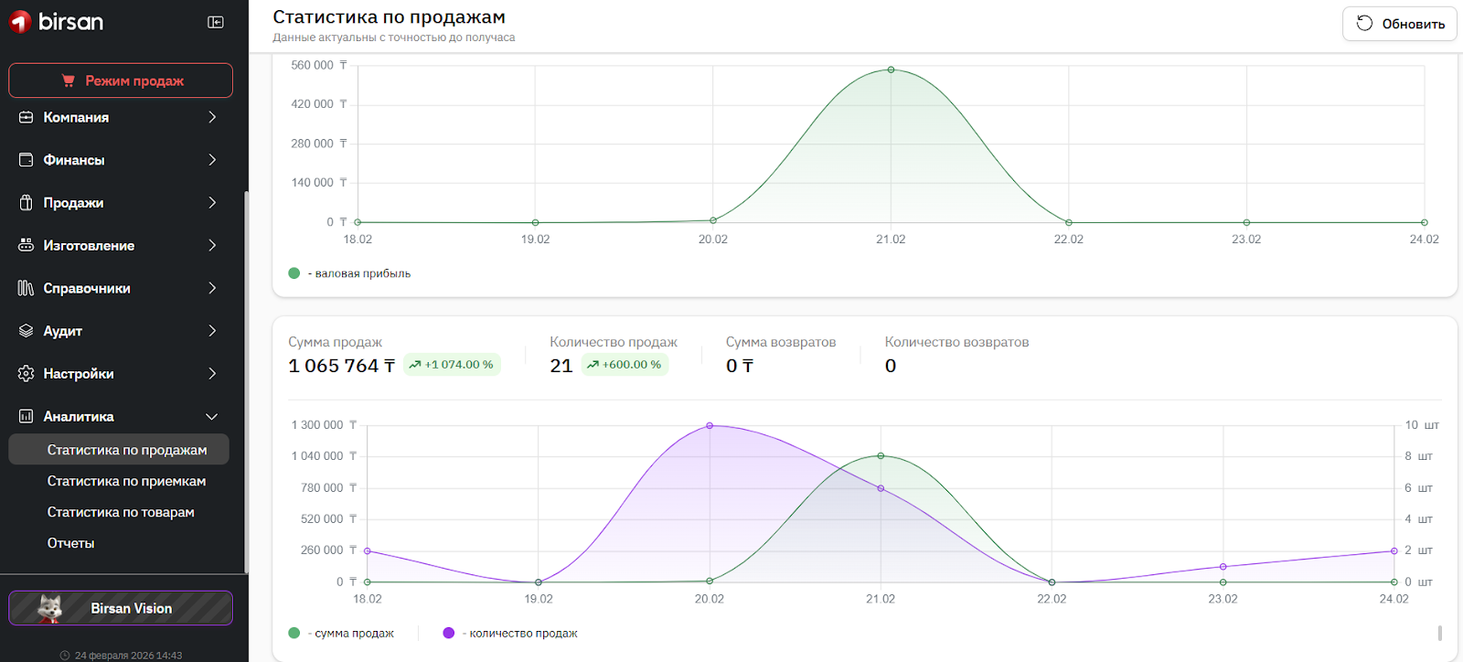1463x662 pixels.
Task: Click the sidebar vertical scrollbar
Action: (246, 382)
